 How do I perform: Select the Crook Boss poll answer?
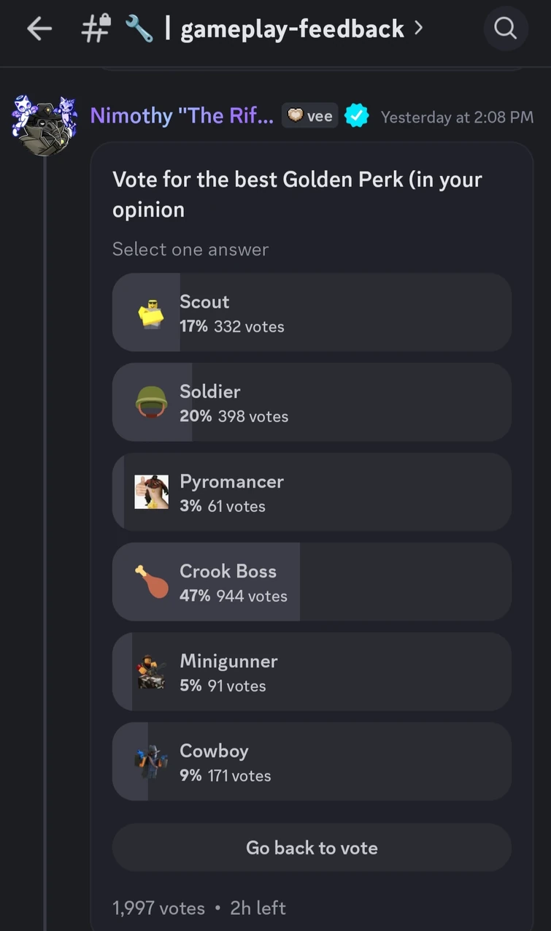point(312,581)
